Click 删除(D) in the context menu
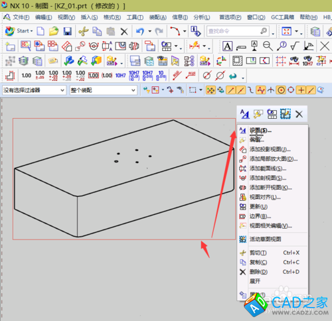Image resolution: width=332 pixels, height=321 pixels. point(258,272)
